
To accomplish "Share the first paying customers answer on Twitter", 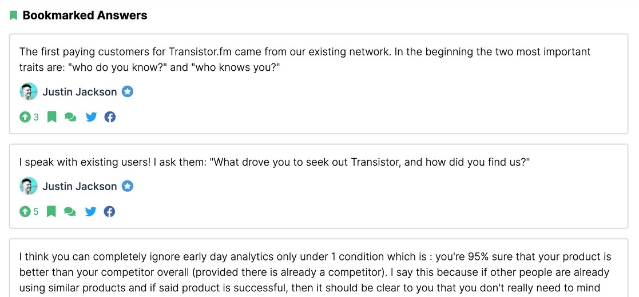I will point(92,117).
